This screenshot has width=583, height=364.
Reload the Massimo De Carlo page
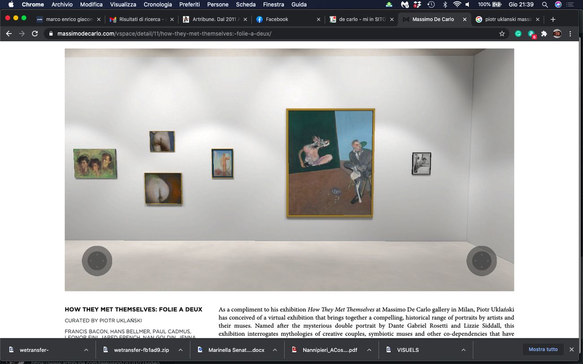35,34
